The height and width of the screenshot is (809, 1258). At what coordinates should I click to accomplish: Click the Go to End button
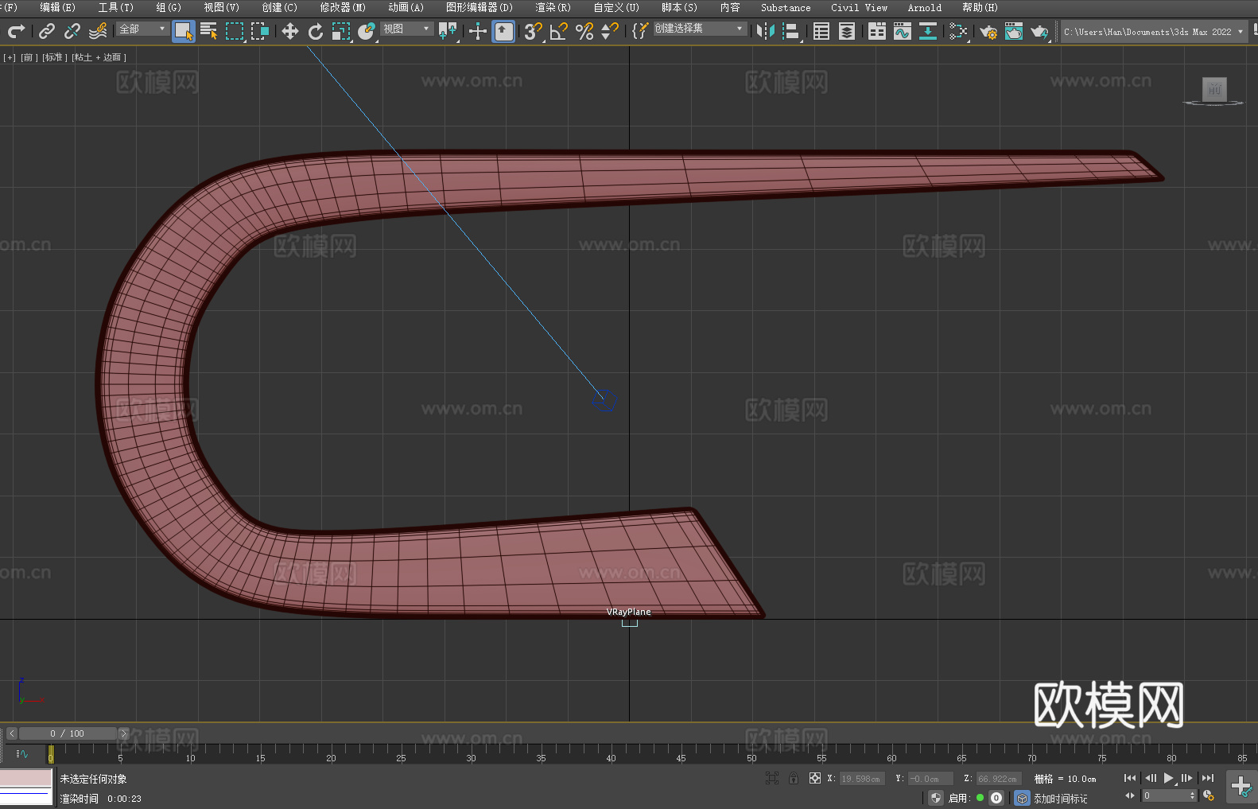[x=1207, y=778]
